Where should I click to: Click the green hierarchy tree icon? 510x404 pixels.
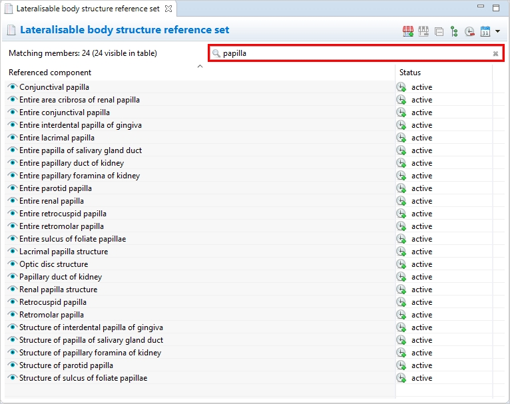click(454, 31)
